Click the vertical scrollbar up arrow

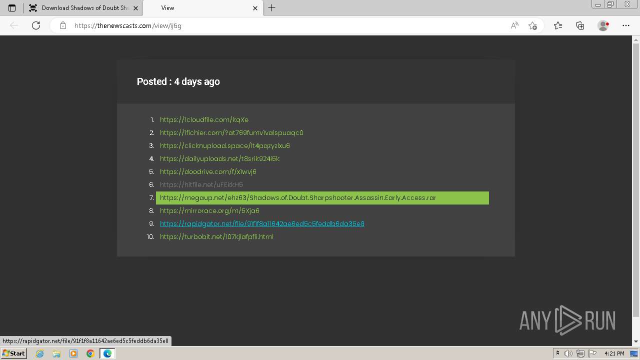tap(636, 39)
